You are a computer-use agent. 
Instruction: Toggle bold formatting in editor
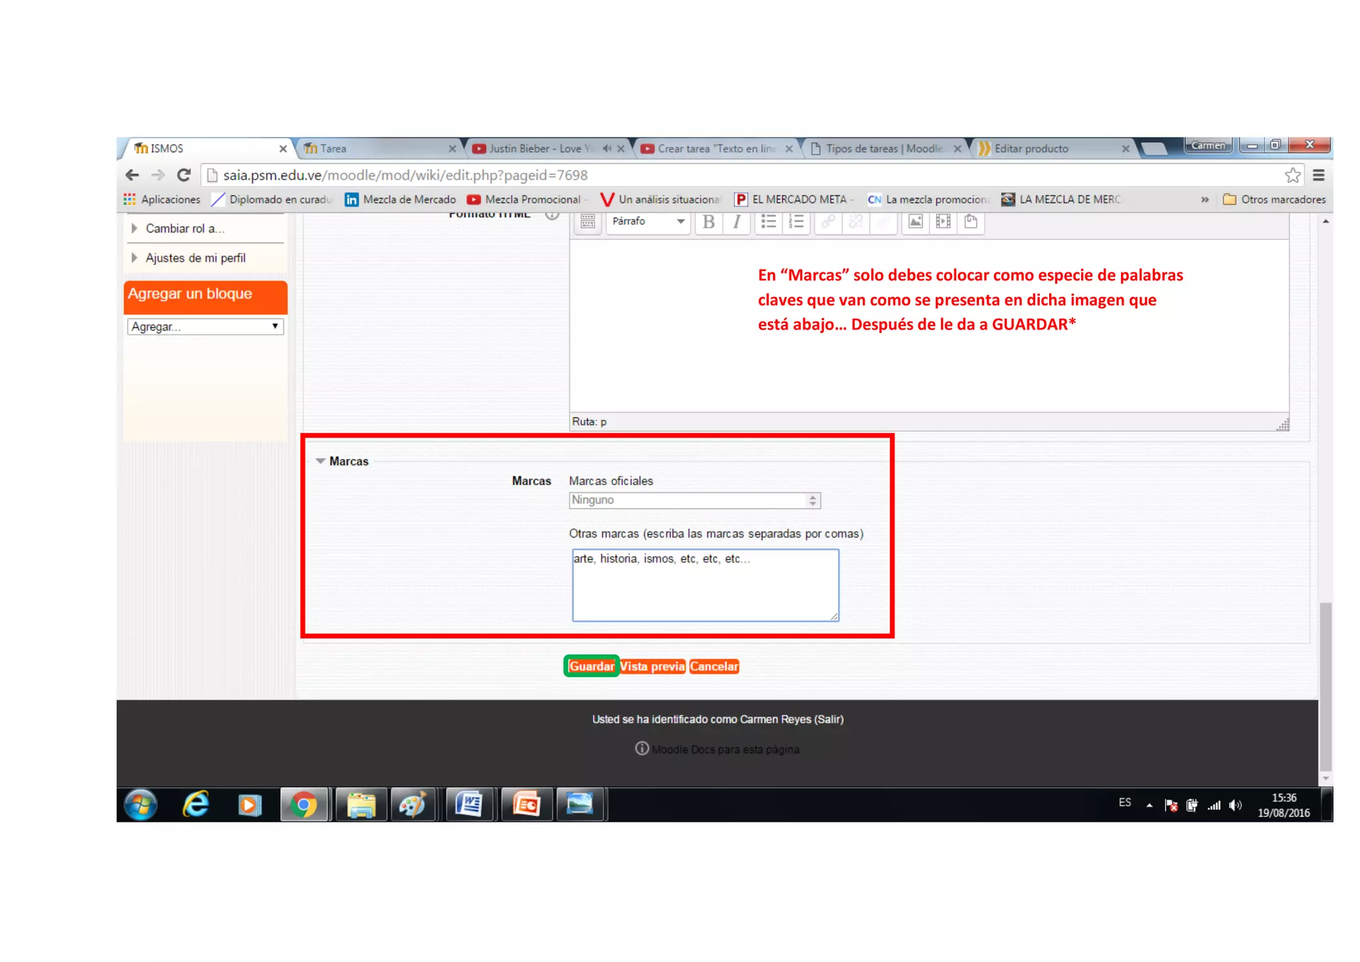[709, 223]
